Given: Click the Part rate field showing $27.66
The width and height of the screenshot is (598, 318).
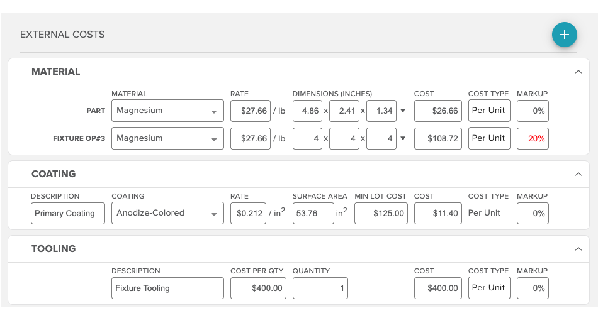Looking at the screenshot, I should click(250, 111).
